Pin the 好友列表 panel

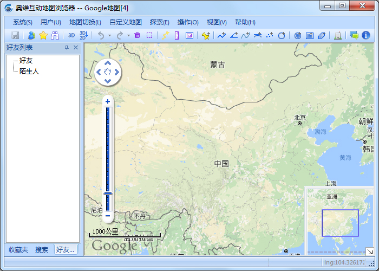67,48
